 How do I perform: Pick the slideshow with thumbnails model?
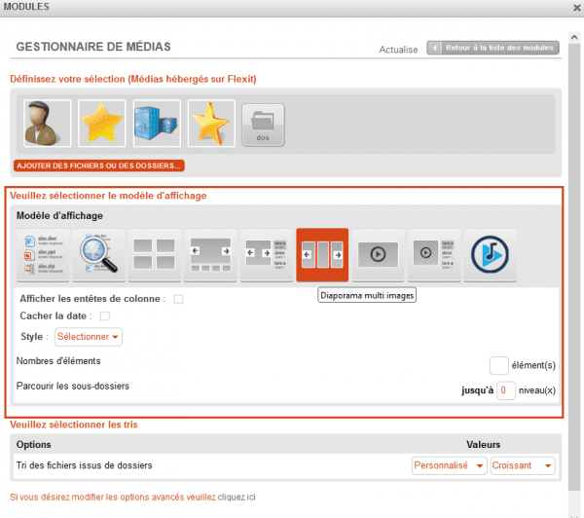tap(210, 255)
